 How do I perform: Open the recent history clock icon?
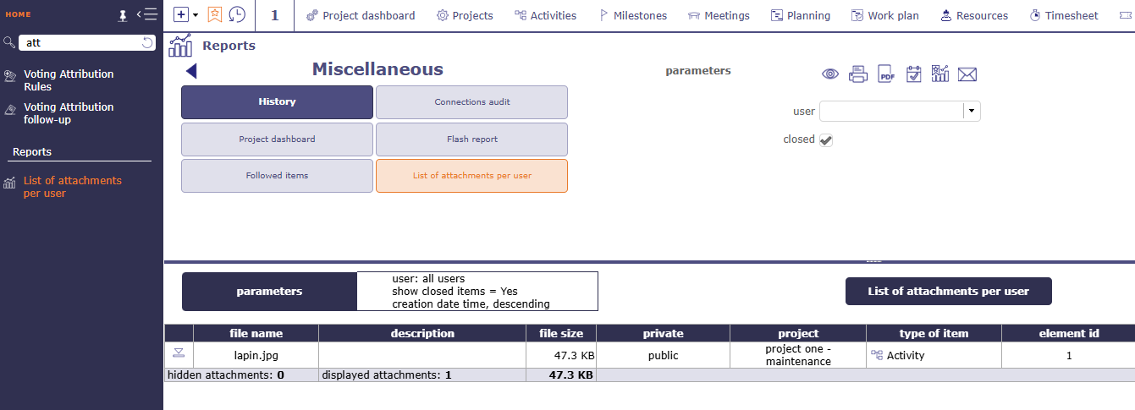click(238, 15)
